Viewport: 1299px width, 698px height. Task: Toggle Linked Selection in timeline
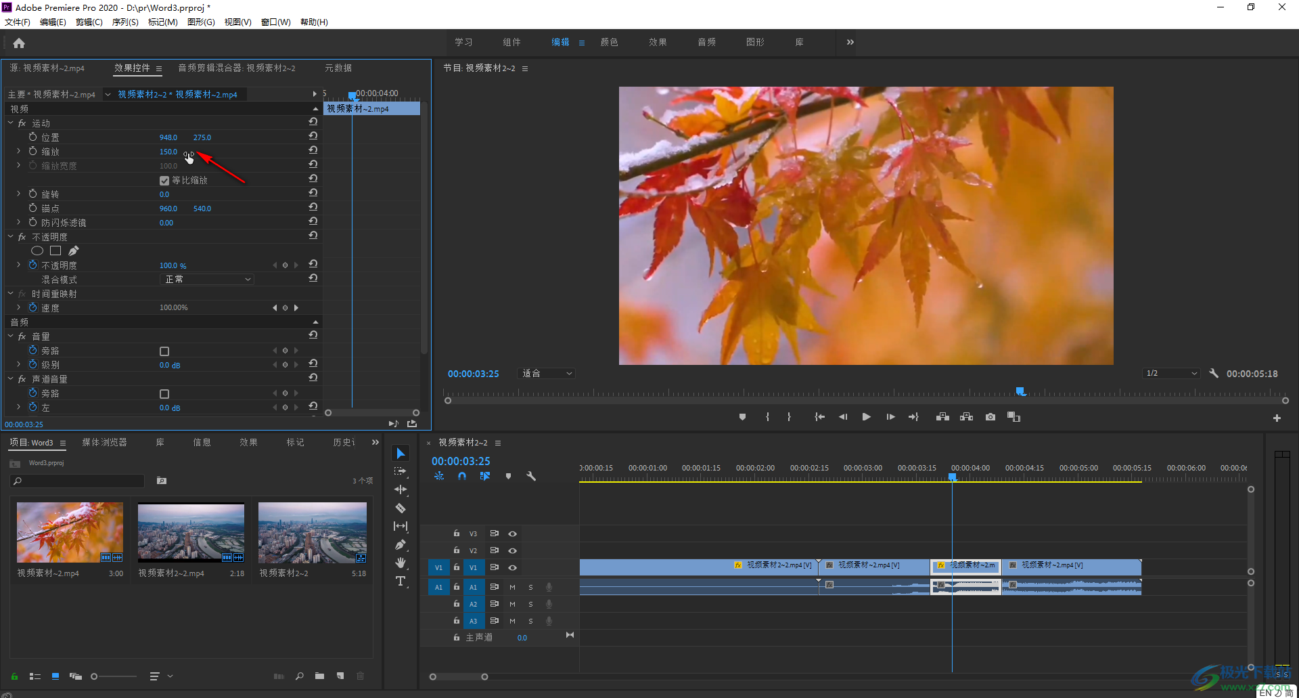(x=485, y=476)
